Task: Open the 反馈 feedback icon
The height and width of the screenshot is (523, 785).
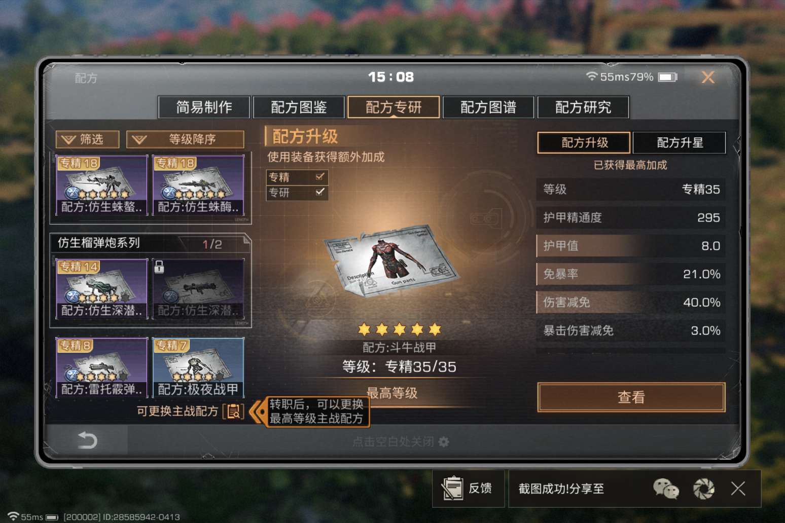Action: click(452, 489)
